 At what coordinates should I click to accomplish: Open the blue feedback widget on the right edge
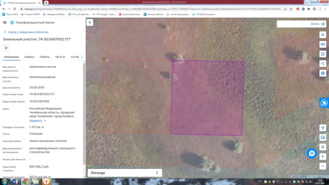coord(324,103)
